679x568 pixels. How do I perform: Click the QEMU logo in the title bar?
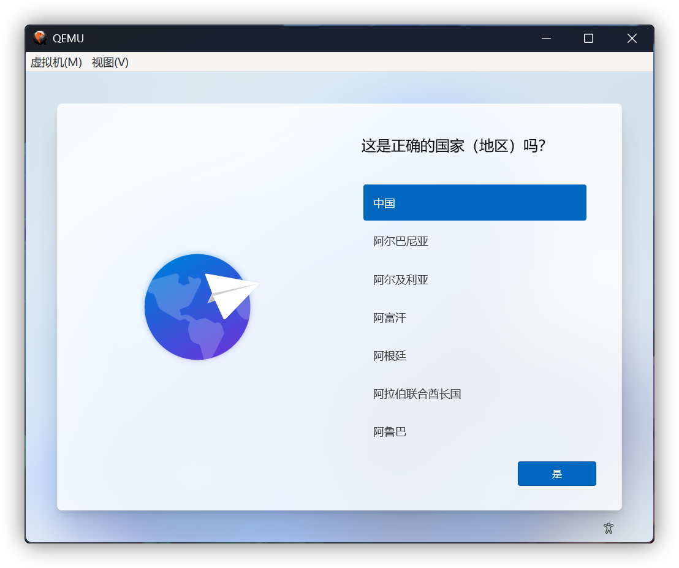[x=40, y=38]
